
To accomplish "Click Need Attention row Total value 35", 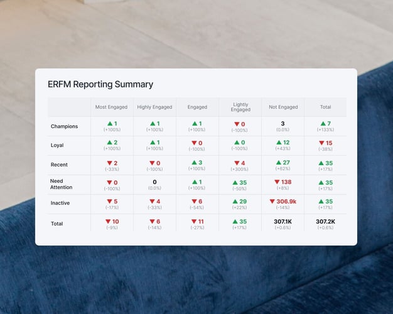I will [x=329, y=183].
